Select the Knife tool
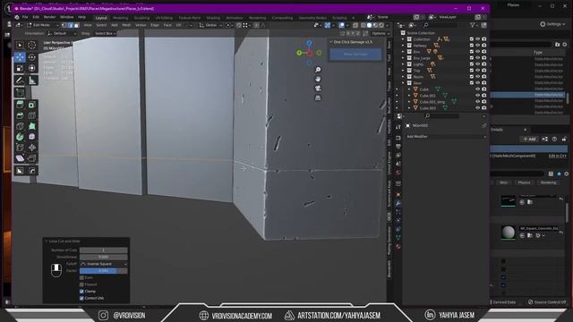 coord(20,126)
